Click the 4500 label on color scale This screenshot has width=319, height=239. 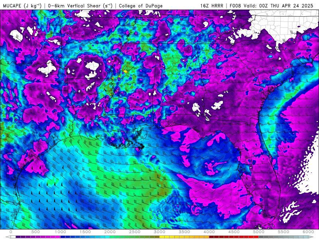(x=234, y=232)
